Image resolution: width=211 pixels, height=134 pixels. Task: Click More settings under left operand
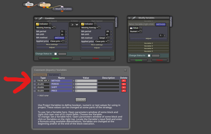pos(52,45)
